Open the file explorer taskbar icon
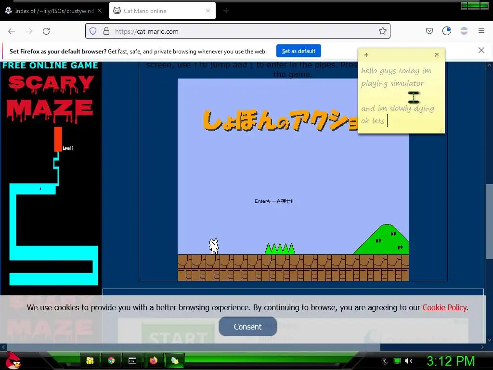 point(90,360)
